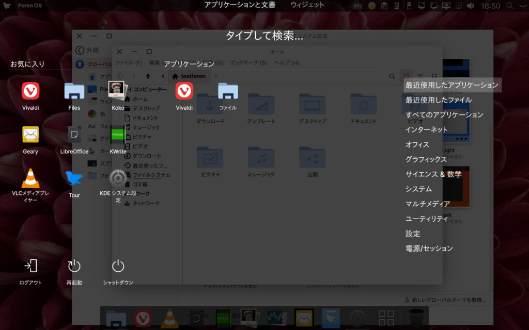This screenshot has height=330, width=529.
Task: Select the 設定 category
Action: [x=413, y=234]
